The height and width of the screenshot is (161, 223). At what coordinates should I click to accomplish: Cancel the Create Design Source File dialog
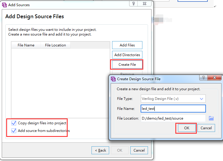(x=206, y=128)
